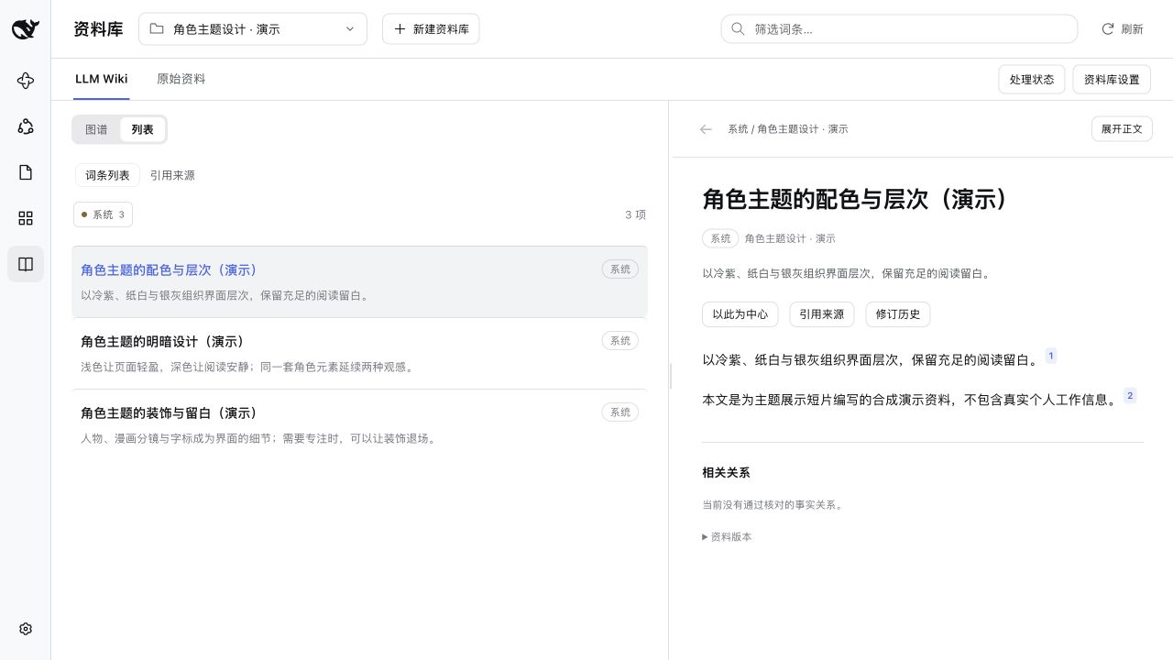The image size is (1173, 660).
Task: Click the 系统 tag below the detail title
Action: pyautogui.click(x=720, y=238)
